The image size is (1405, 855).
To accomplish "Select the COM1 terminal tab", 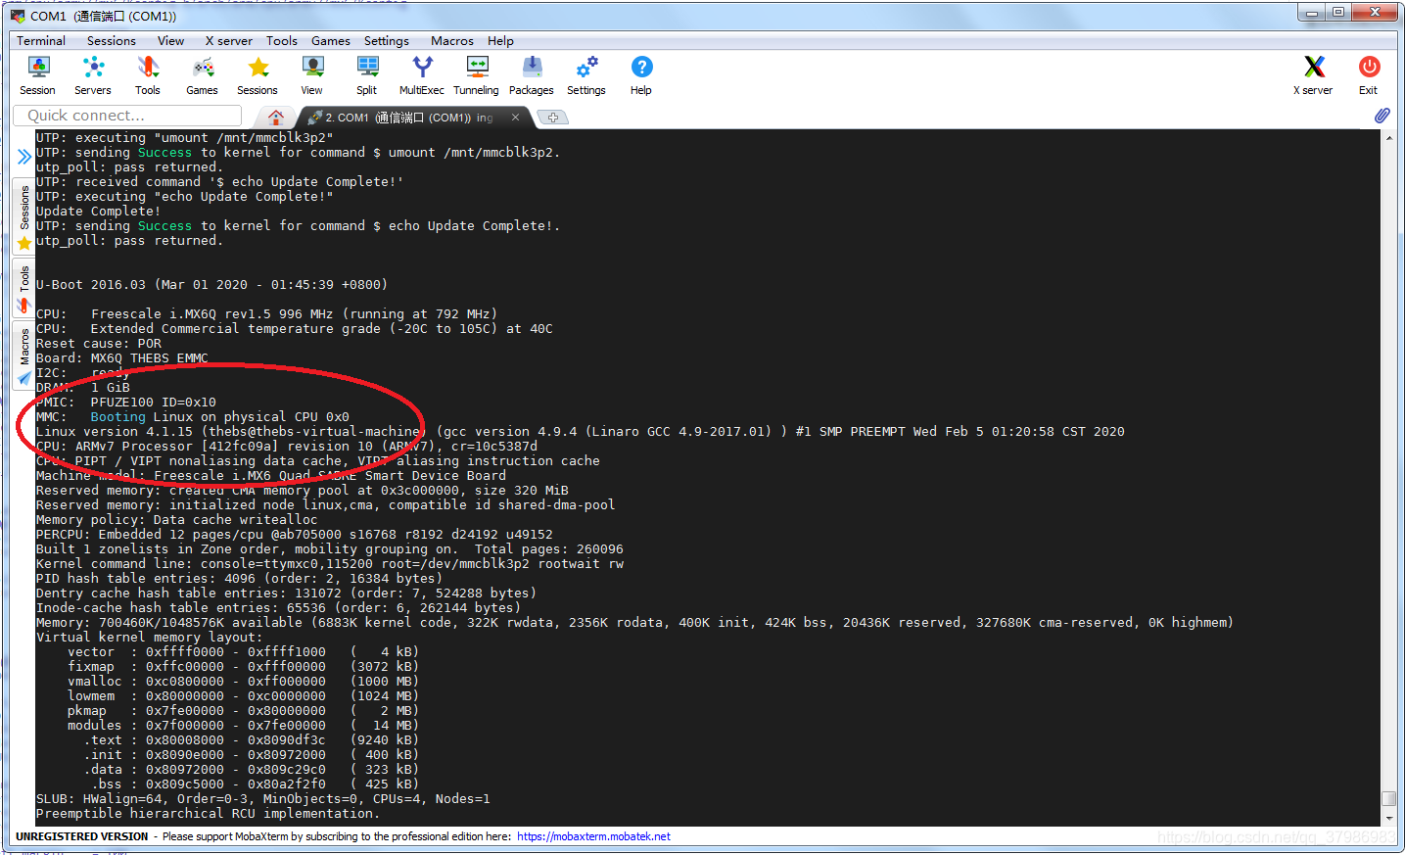I will click(411, 117).
